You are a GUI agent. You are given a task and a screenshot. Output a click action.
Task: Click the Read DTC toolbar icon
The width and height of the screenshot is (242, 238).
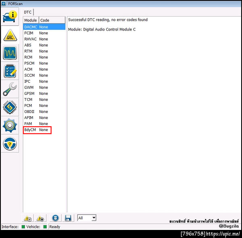[28, 218]
